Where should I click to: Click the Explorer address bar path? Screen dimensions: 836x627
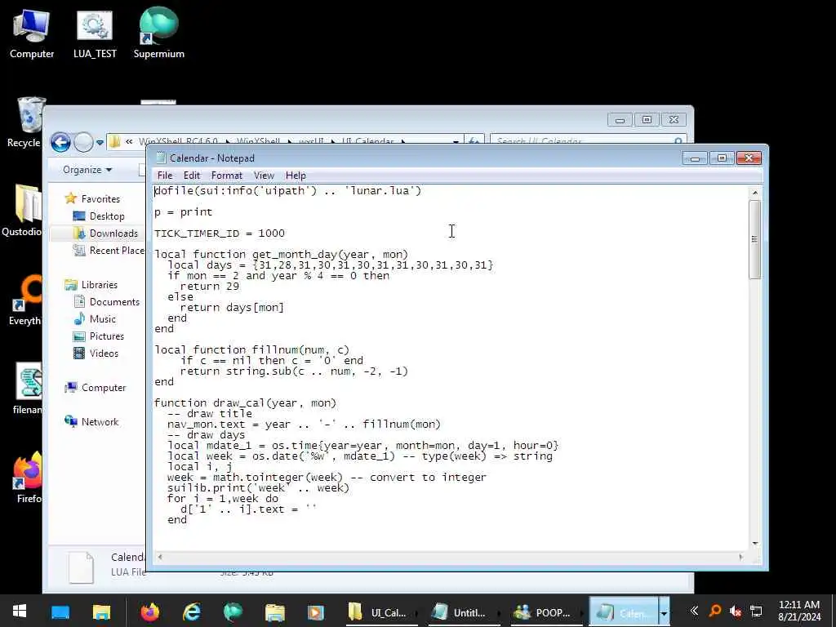coord(284,140)
